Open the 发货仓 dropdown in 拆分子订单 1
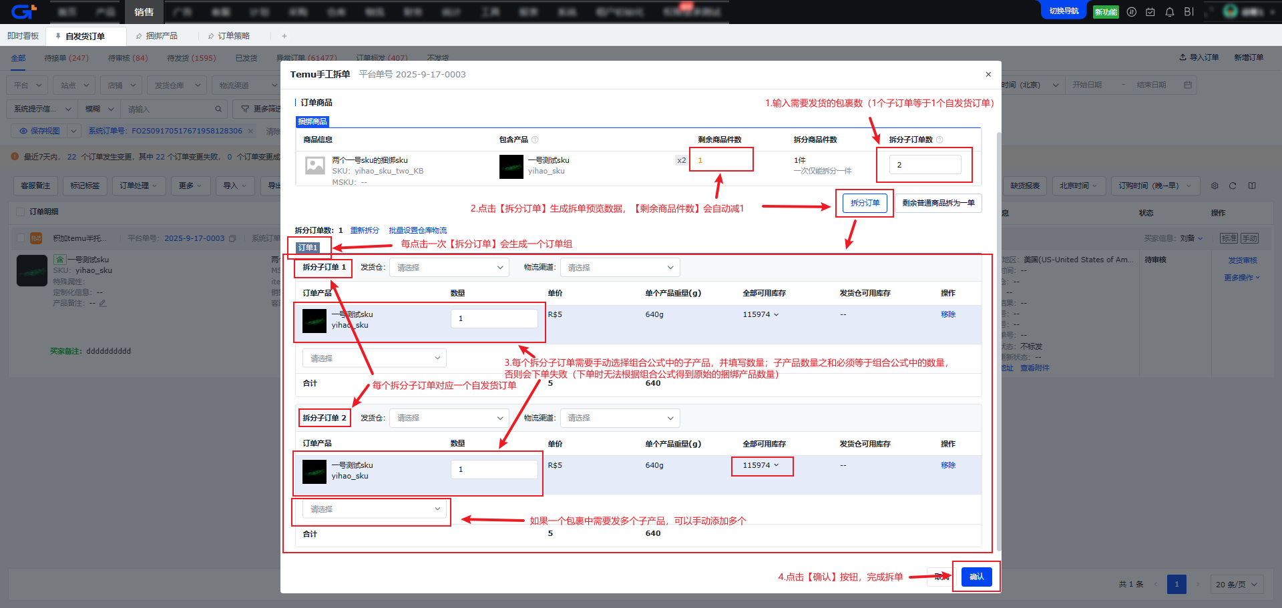This screenshot has height=608, width=1282. [449, 268]
